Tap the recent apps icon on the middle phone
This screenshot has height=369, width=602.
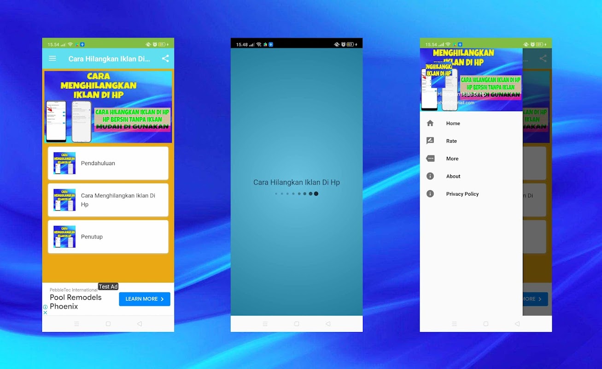click(265, 324)
